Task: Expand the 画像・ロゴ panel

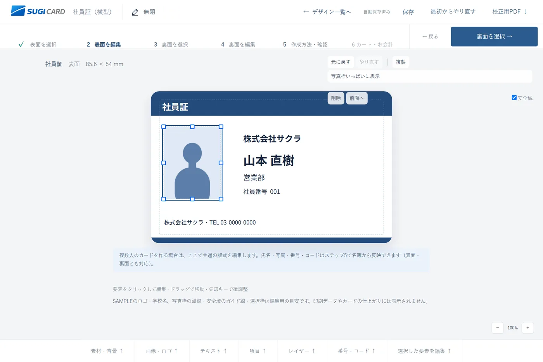Action: click(x=162, y=351)
